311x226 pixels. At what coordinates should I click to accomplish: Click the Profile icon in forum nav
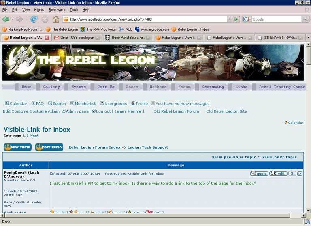point(133,103)
